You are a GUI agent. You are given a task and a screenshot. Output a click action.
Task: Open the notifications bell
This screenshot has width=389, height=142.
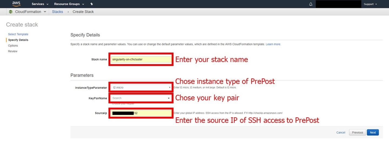click(x=311, y=4)
